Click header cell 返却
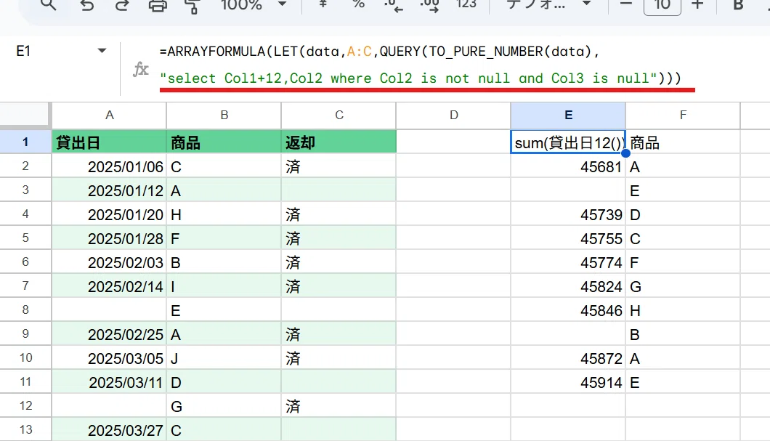Screen dimensions: 770x441 pyautogui.click(x=339, y=142)
